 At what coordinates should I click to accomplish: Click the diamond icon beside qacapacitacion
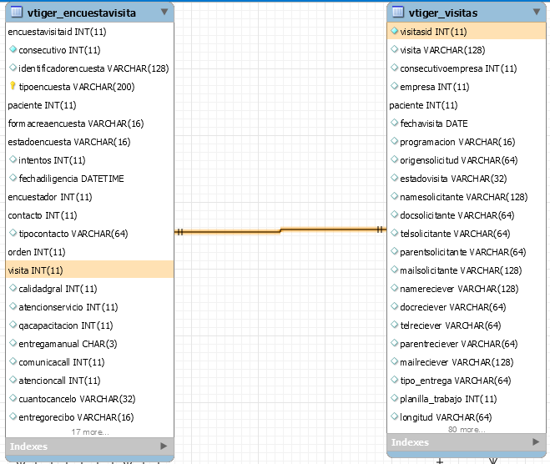(x=13, y=325)
